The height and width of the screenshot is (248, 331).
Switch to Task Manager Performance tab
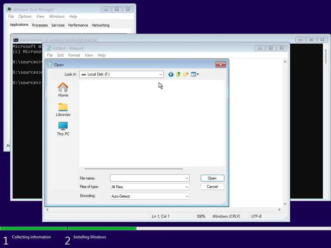pos(78,25)
